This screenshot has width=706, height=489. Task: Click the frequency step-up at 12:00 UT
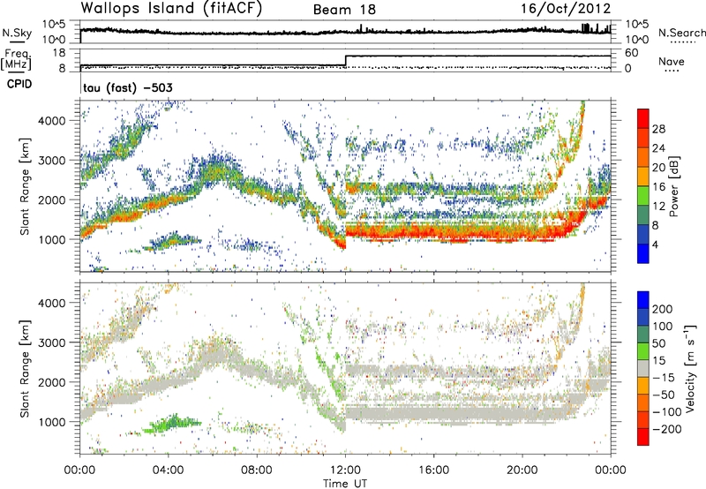pyautogui.click(x=345, y=61)
